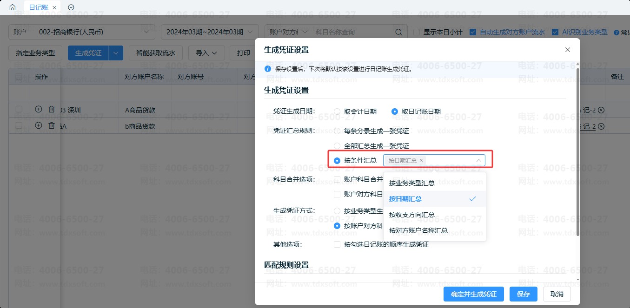Open the 生成凭证 split-button arrow
The height and width of the screenshot is (308, 630).
pyautogui.click(x=116, y=53)
